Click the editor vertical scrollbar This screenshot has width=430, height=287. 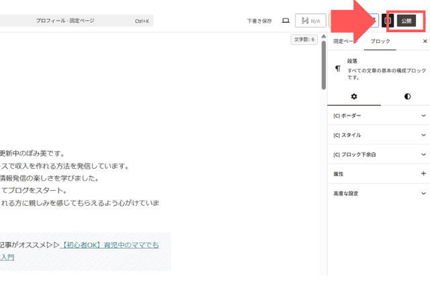[x=323, y=67]
